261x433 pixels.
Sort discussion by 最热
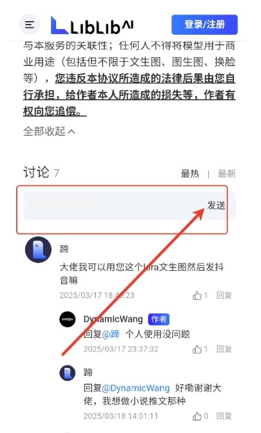click(190, 174)
